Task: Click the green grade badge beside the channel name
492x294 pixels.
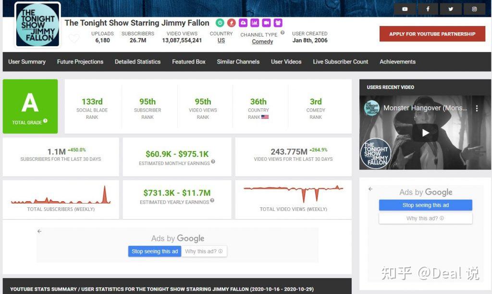Action: pyautogui.click(x=220, y=23)
